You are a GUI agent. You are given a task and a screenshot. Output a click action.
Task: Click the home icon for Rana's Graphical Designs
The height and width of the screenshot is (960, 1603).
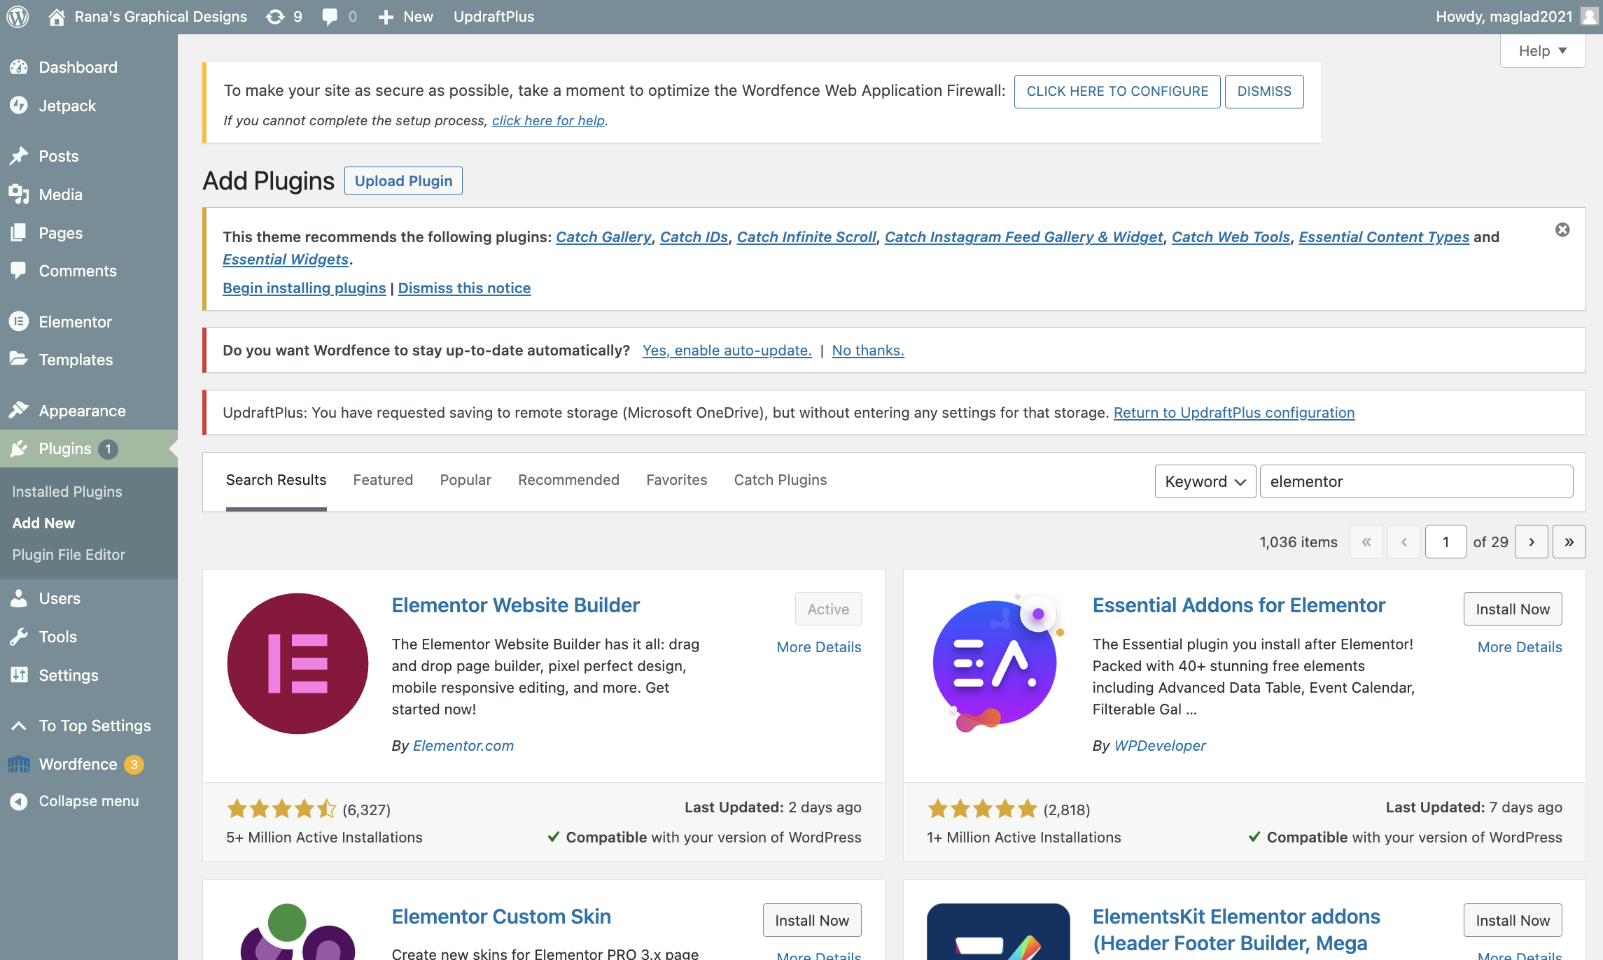57,16
